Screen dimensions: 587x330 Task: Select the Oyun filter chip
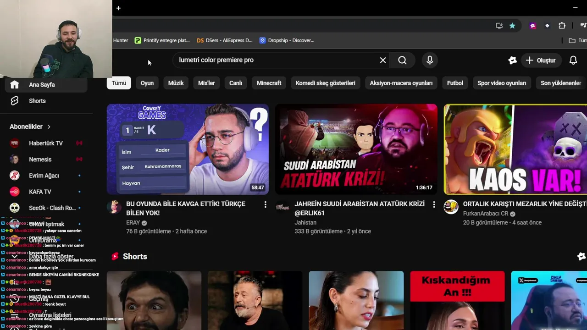tap(147, 83)
